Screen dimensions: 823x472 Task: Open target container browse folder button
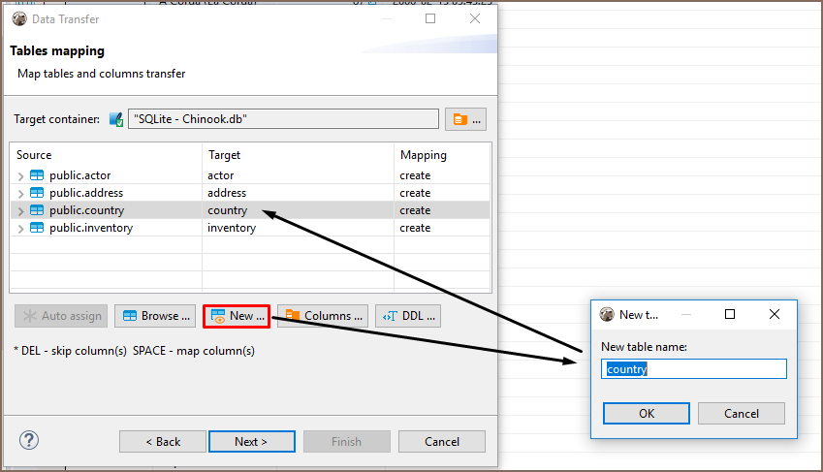[465, 119]
